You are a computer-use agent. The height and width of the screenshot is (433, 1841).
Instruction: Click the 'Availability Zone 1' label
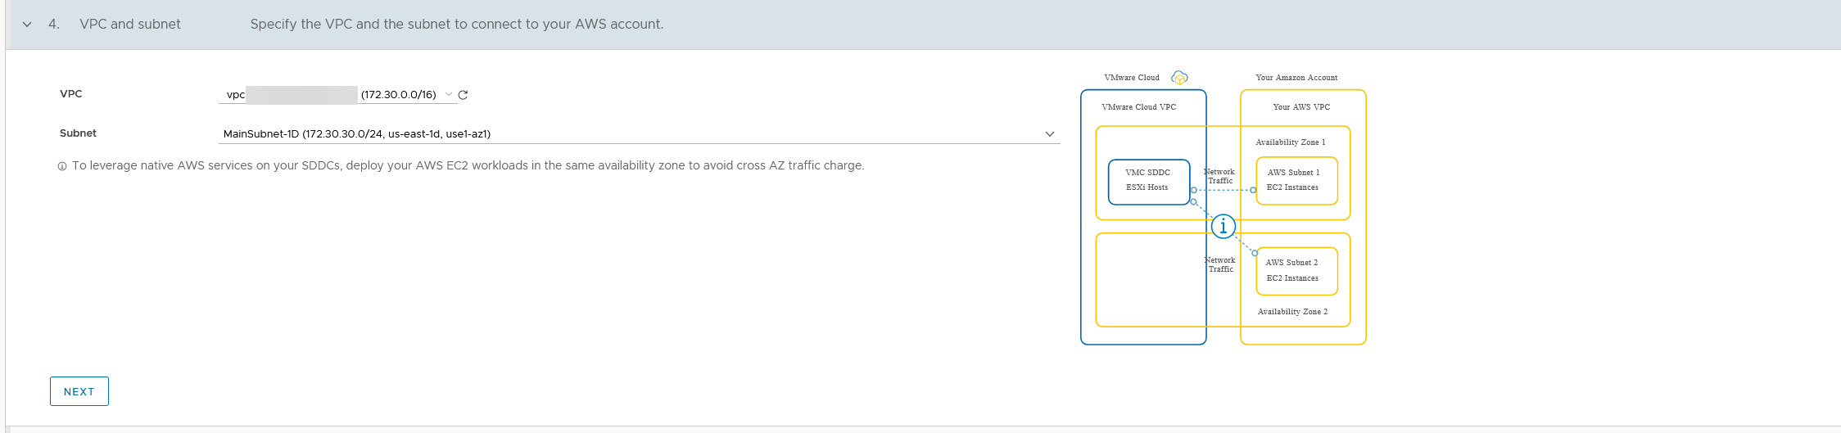[x=1291, y=142]
